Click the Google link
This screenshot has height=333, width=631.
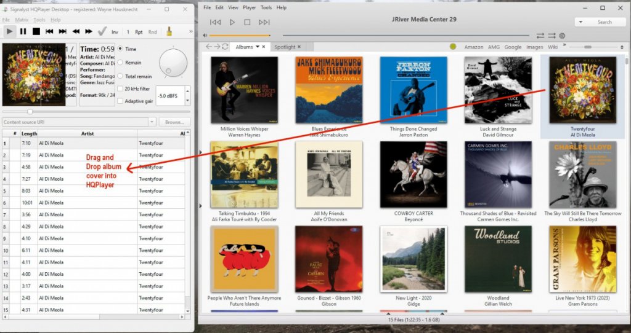click(x=513, y=47)
